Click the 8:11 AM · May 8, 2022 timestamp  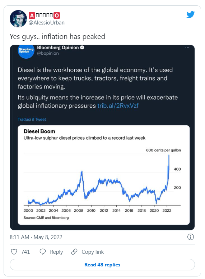pos(36,237)
